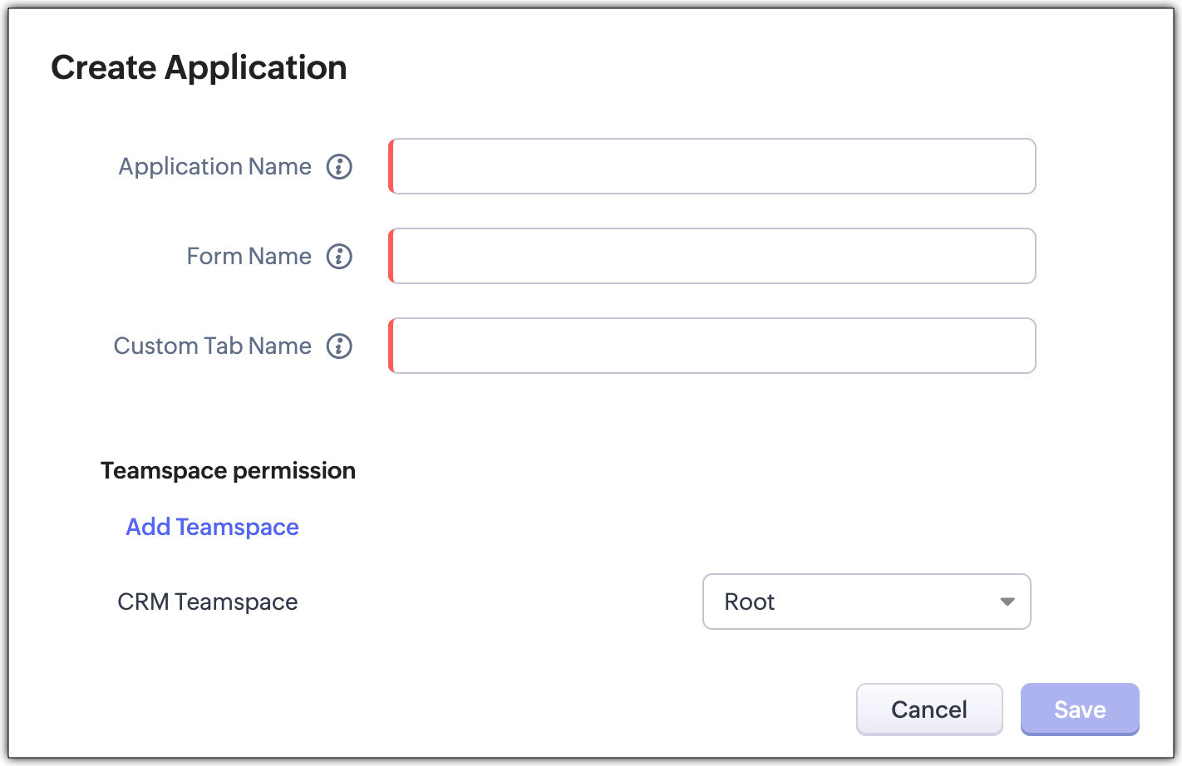Viewport: 1182px width, 766px height.
Task: Click the red required marker on Form Name
Action: (x=391, y=256)
